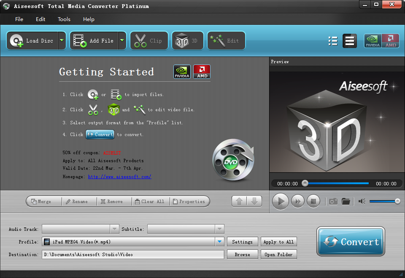The width and height of the screenshot is (405, 278).
Task: Click the Merge button
Action: tap(44, 201)
